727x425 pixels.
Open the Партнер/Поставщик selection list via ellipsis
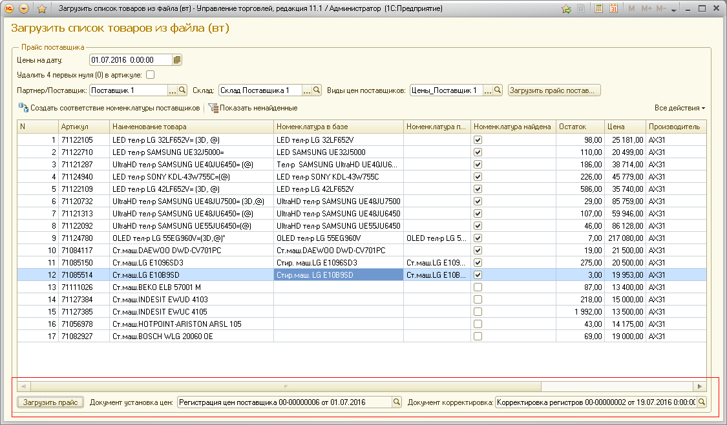coord(173,90)
